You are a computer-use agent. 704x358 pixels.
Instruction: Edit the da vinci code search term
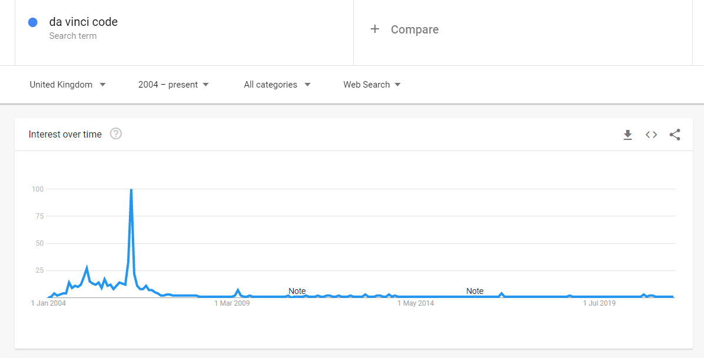(84, 22)
